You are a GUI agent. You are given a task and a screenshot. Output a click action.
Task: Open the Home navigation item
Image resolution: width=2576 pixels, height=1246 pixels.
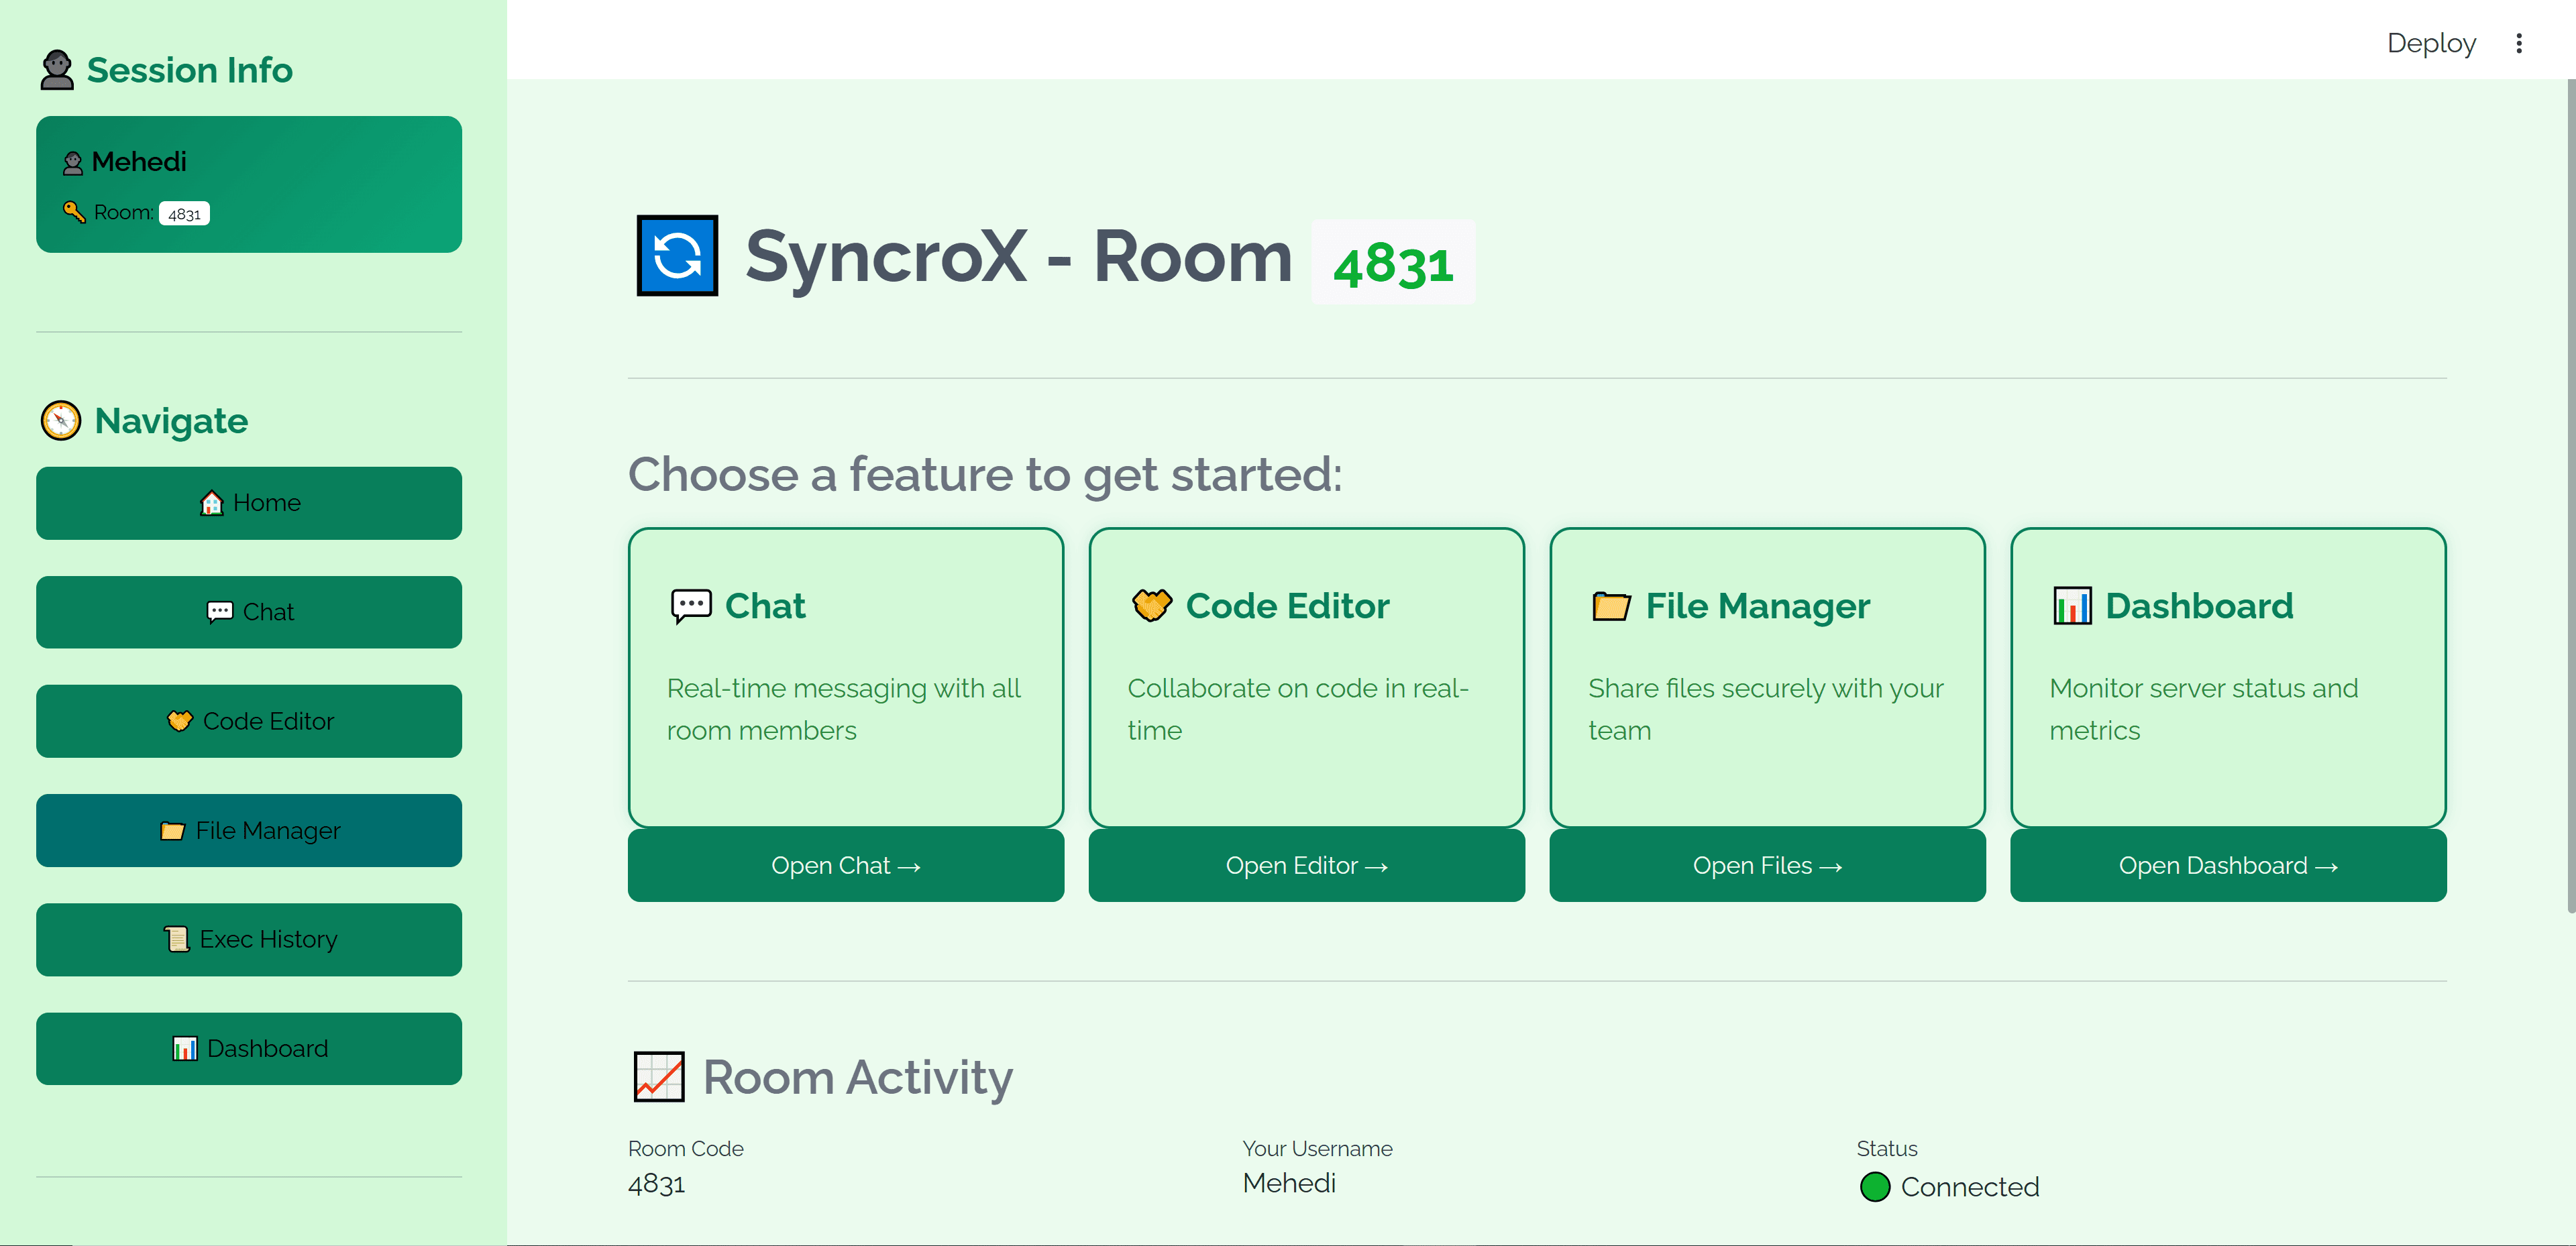(249, 502)
